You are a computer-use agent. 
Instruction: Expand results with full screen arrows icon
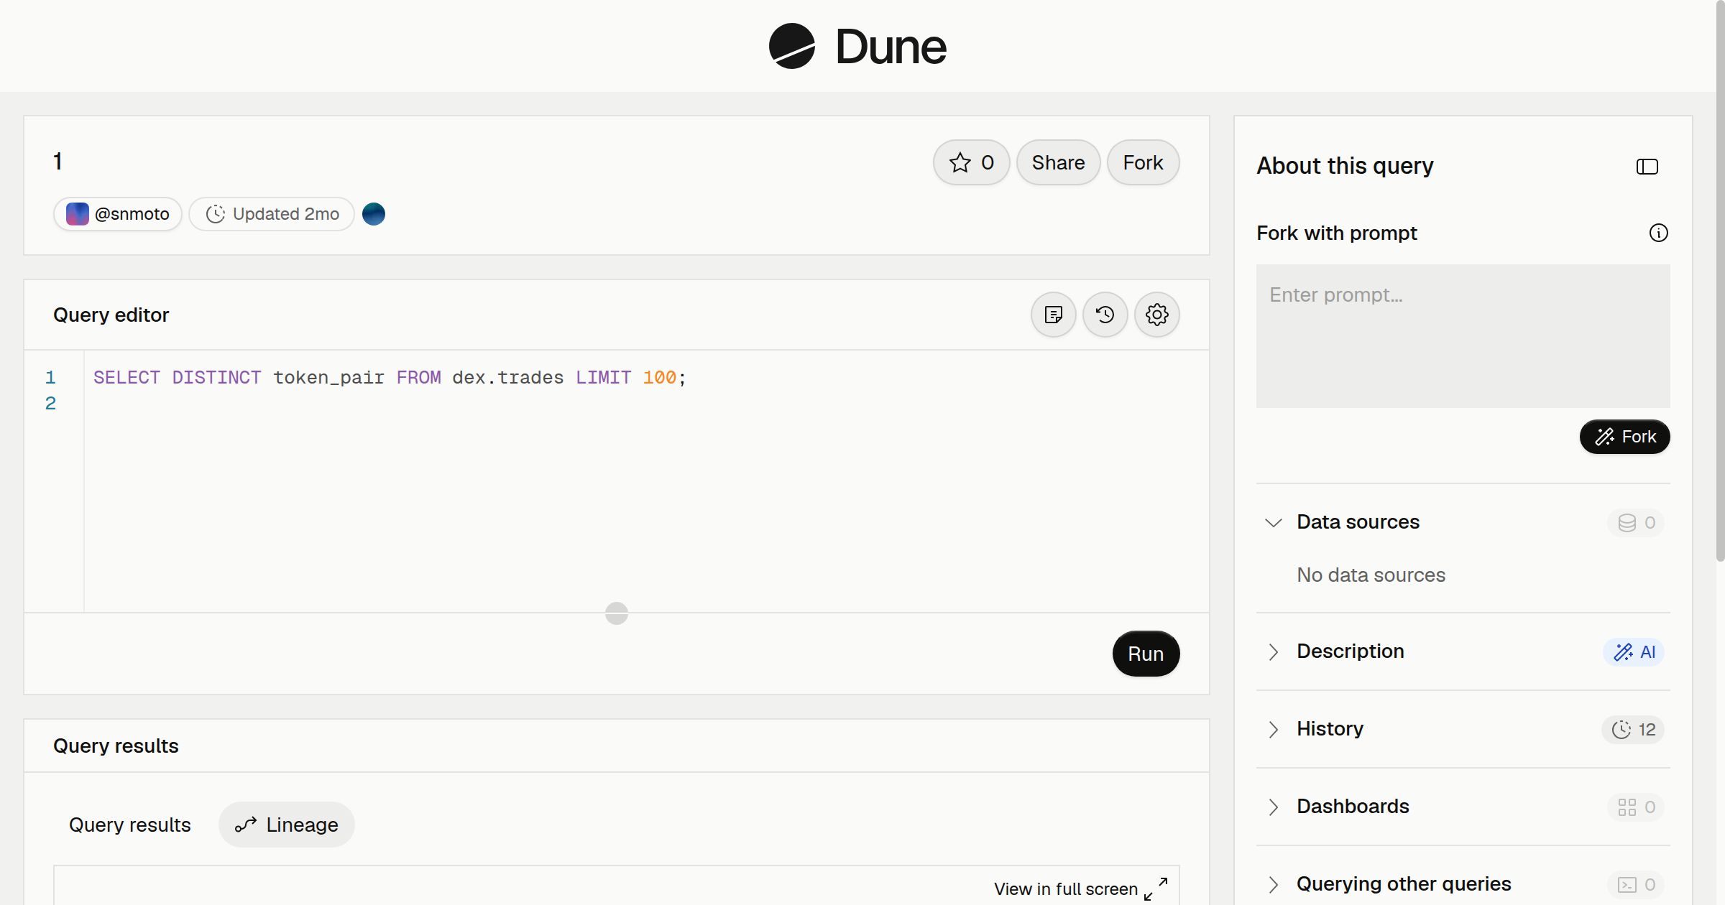1156,888
